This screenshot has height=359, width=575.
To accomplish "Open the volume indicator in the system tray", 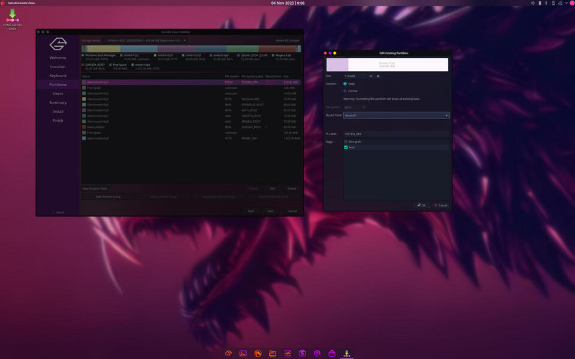I will click(532, 3).
